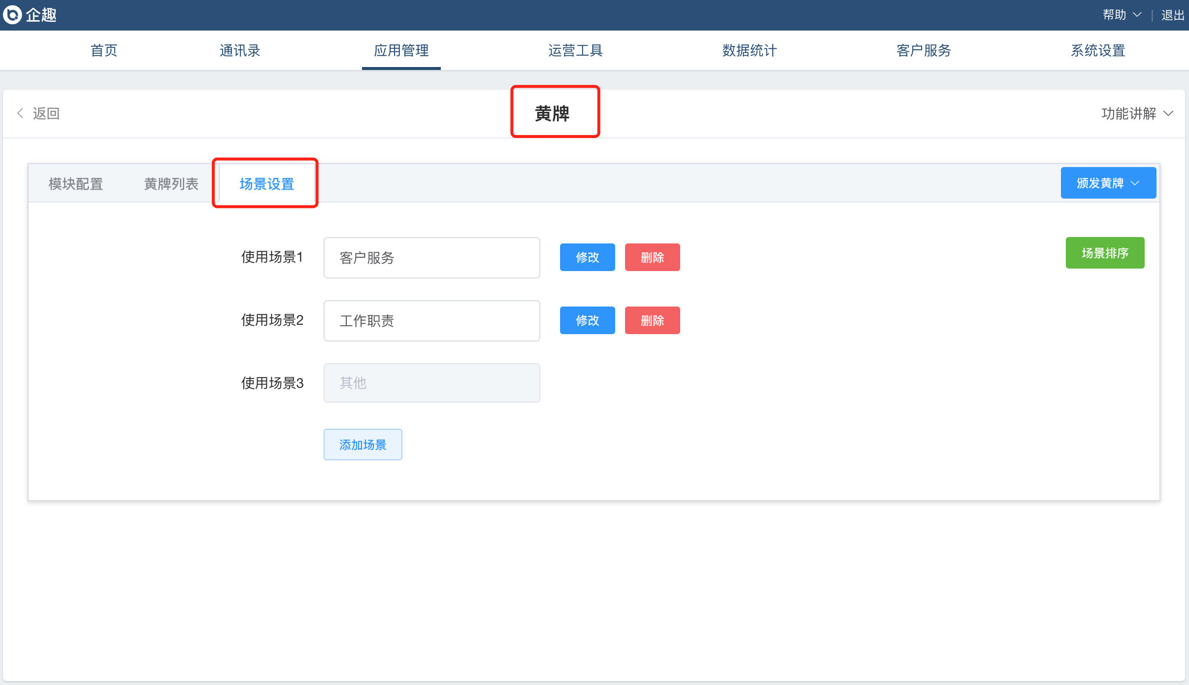The height and width of the screenshot is (685, 1189).
Task: Click the 企趣 logo icon
Action: coord(12,15)
